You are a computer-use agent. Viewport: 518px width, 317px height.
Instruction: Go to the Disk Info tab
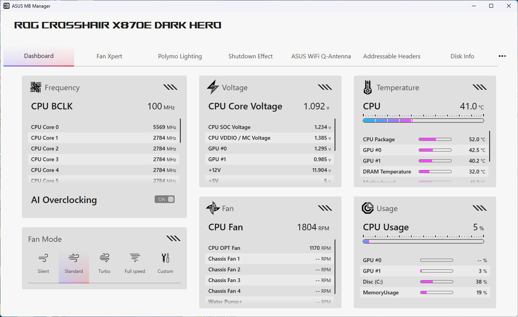(462, 56)
